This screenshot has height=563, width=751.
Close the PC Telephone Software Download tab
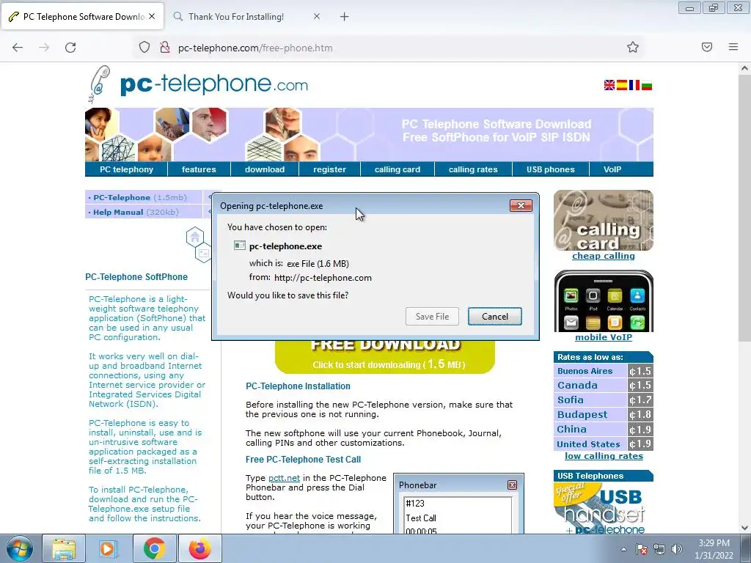[152, 16]
